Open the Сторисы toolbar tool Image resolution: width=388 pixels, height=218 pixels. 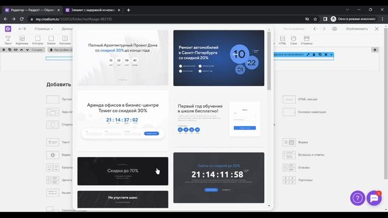(x=306, y=40)
